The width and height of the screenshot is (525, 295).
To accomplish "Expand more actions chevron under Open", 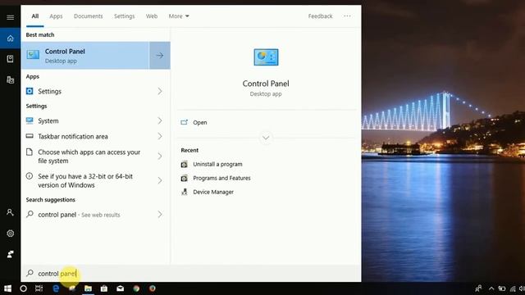I will coord(266,138).
